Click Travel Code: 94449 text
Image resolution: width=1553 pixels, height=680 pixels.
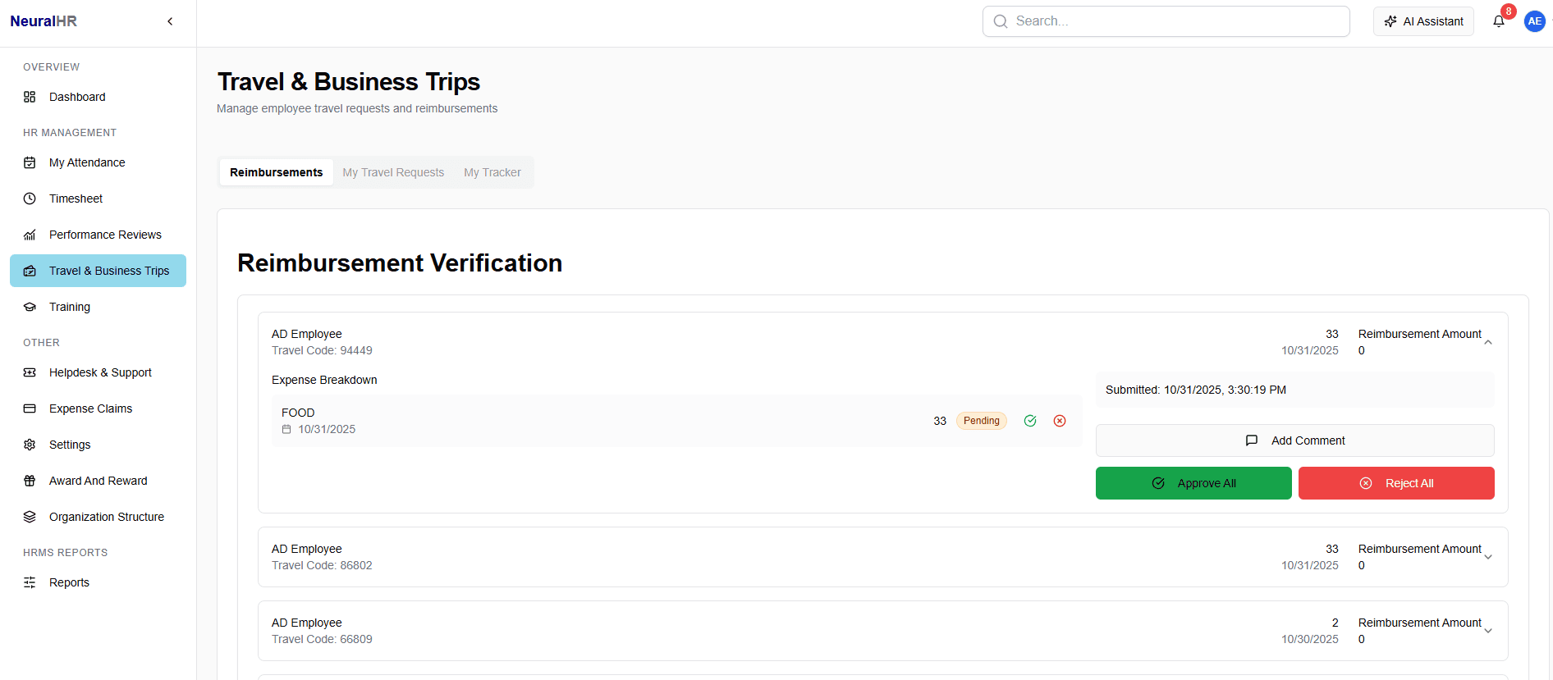coord(322,350)
